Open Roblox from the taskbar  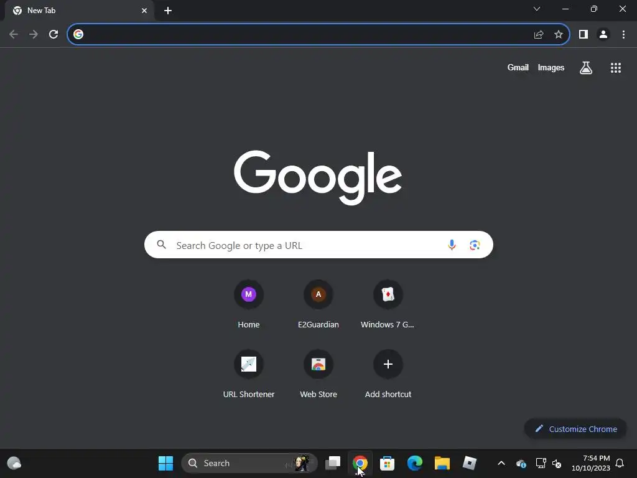point(469,463)
